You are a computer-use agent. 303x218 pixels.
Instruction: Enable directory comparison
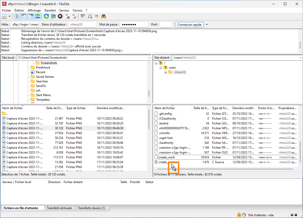[x=83, y=16]
